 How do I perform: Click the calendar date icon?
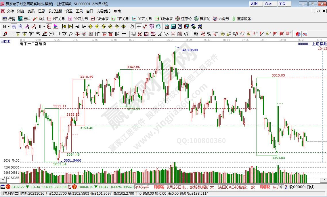(x=167, y=26)
